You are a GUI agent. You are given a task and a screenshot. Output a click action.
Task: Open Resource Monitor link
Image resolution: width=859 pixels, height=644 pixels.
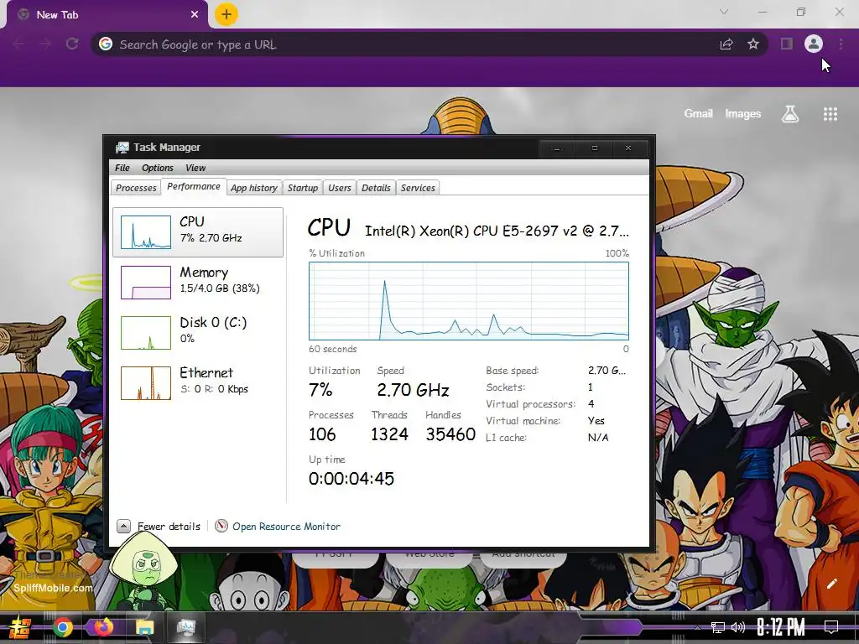pos(287,527)
